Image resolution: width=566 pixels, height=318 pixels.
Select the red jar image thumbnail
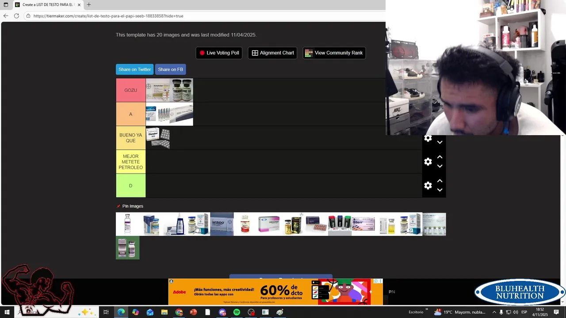[245, 224]
